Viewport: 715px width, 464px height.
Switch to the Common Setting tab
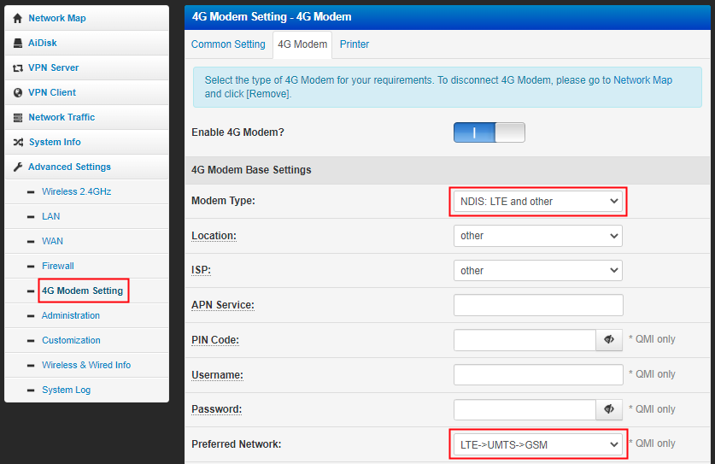click(x=228, y=44)
